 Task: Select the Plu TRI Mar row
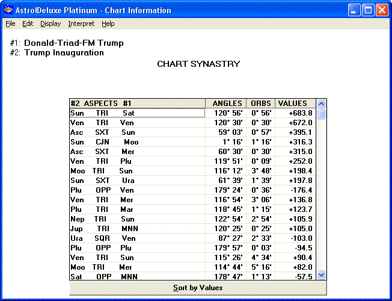tap(192, 209)
